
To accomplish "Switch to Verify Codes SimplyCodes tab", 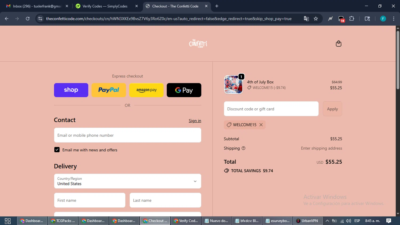I will click(105, 6).
